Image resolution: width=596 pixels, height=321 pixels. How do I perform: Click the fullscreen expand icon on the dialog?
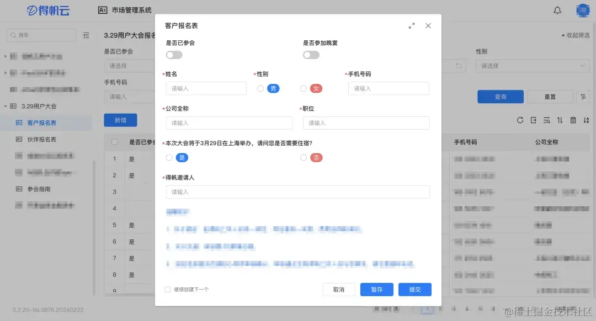[x=411, y=25]
